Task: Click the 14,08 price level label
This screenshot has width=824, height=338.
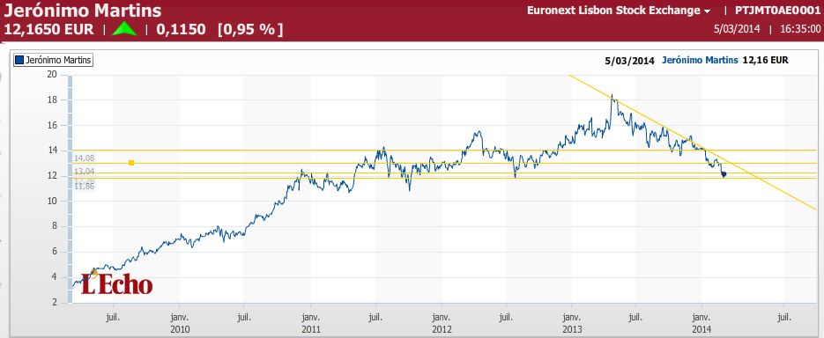Action: pos(84,158)
